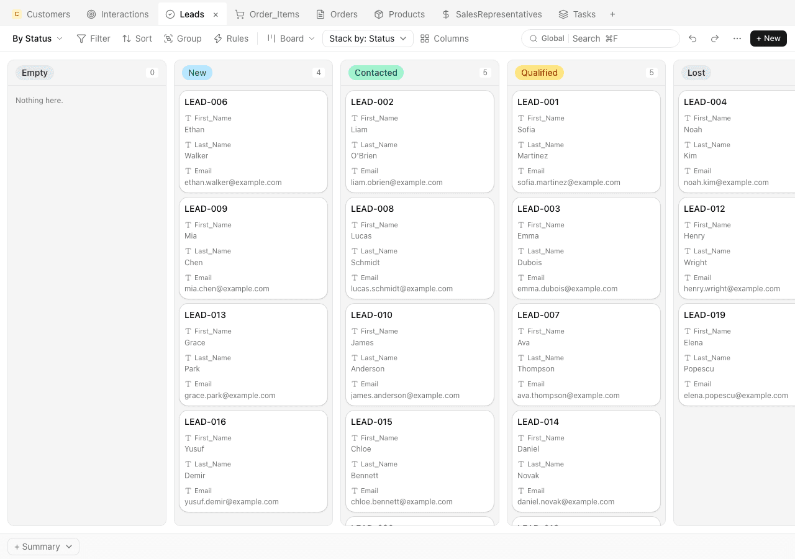Open the Group tool
Screen dimensions: 795x559
(183, 39)
